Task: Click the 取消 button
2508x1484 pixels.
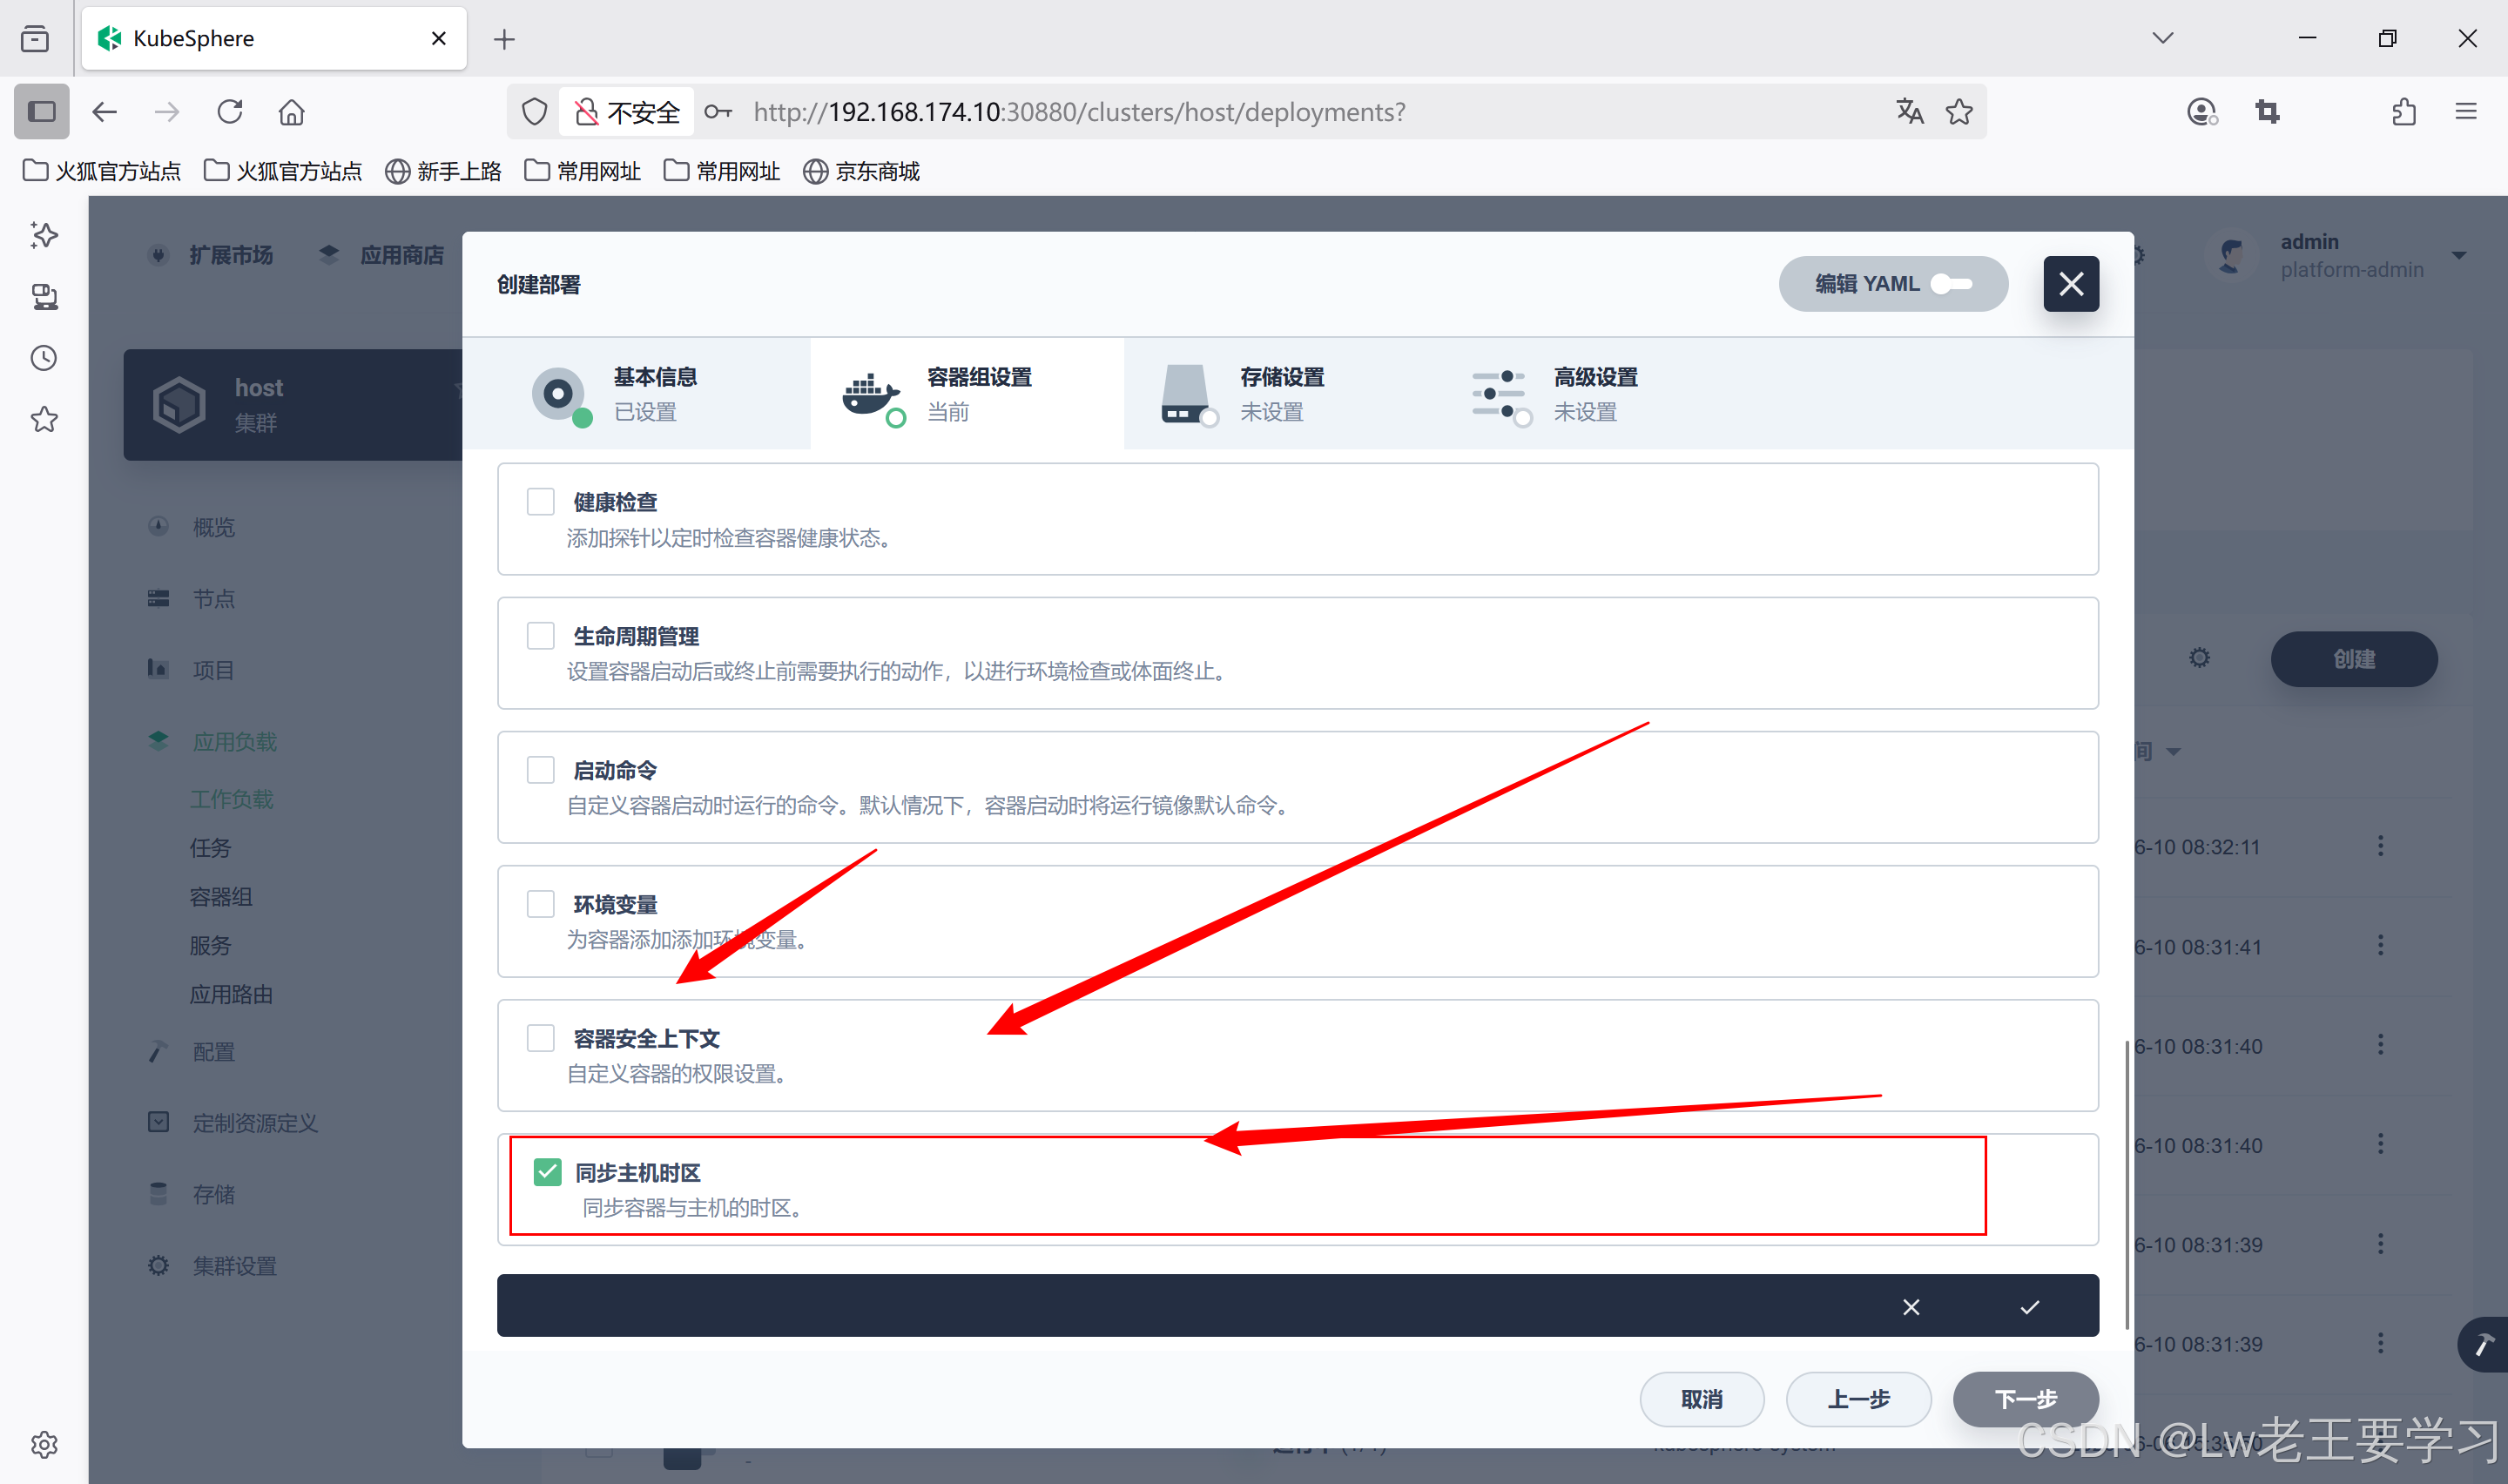Action: [x=1702, y=1399]
